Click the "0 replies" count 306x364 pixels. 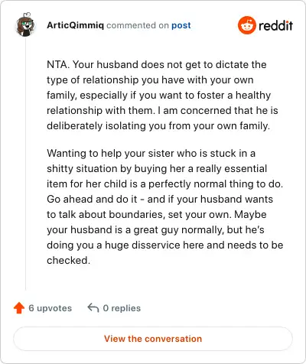click(x=122, y=308)
